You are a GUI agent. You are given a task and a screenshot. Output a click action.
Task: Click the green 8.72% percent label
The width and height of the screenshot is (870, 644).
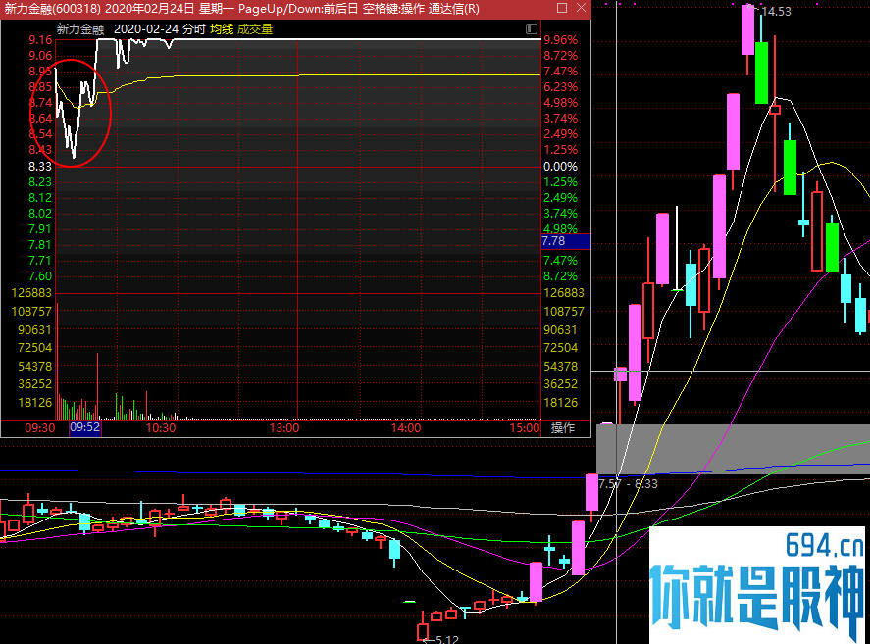pyautogui.click(x=560, y=276)
